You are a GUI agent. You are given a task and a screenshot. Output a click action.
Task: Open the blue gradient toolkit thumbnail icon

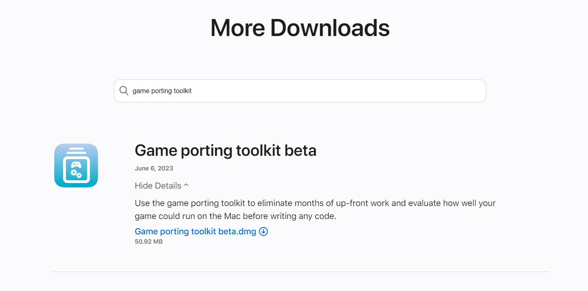(76, 166)
